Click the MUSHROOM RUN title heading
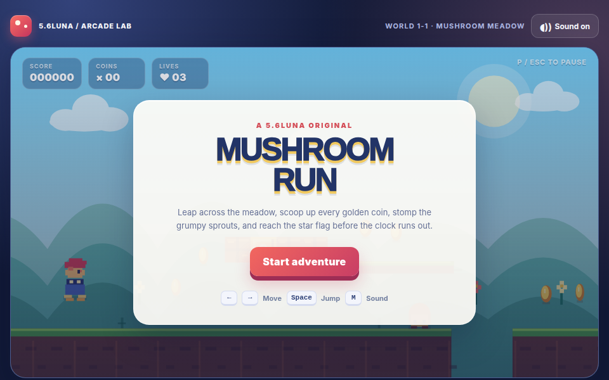Image resolution: width=609 pixels, height=380 pixels. tap(305, 165)
